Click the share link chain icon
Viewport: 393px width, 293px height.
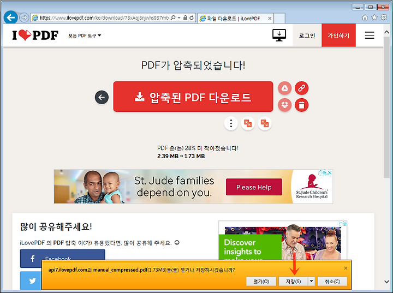click(301, 88)
